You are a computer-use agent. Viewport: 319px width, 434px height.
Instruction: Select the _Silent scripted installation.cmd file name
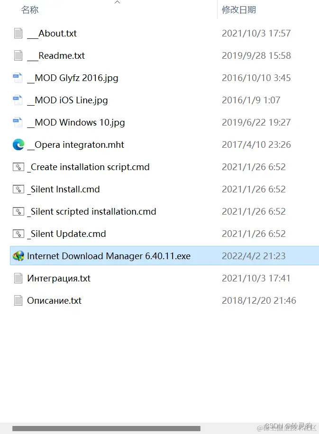(x=91, y=211)
